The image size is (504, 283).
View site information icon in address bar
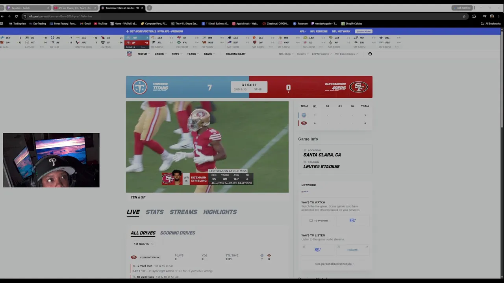point(25,16)
